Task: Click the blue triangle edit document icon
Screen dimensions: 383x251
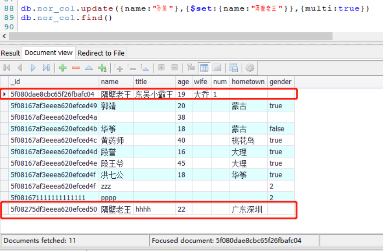Action: [x=89, y=68]
